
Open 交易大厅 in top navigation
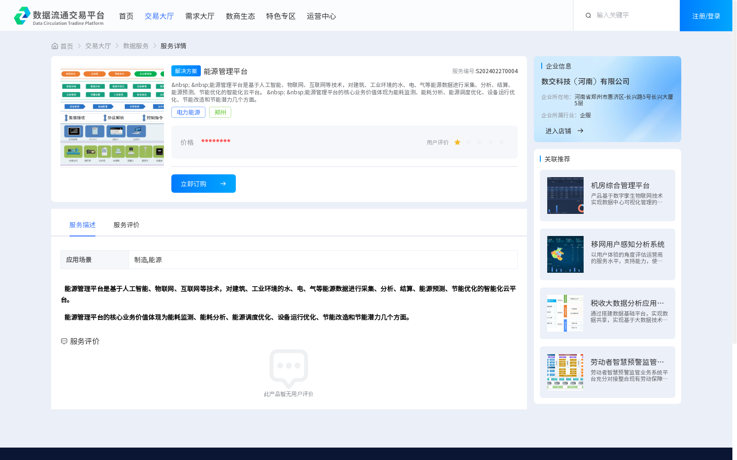coord(159,16)
